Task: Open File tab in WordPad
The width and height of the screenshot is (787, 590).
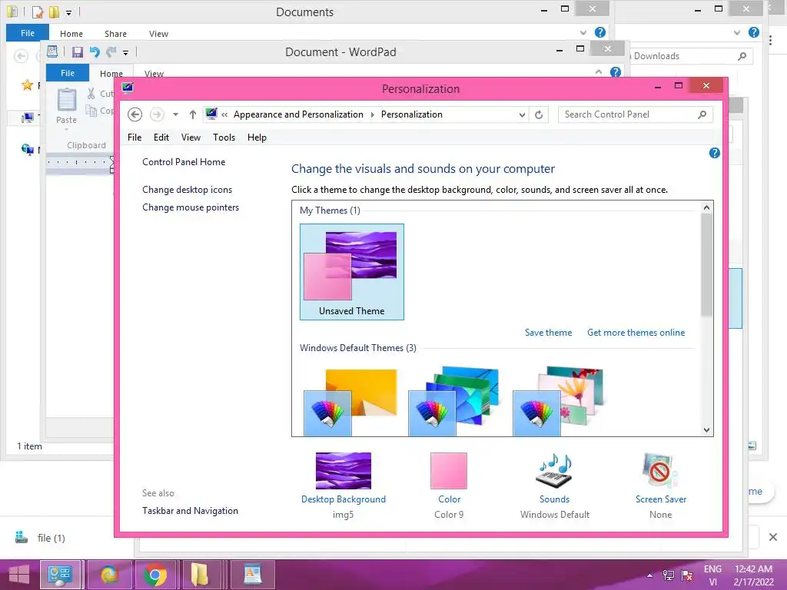Action: point(68,73)
